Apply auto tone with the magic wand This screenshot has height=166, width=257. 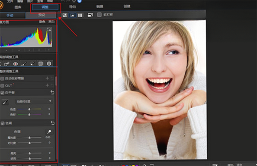tap(49, 132)
